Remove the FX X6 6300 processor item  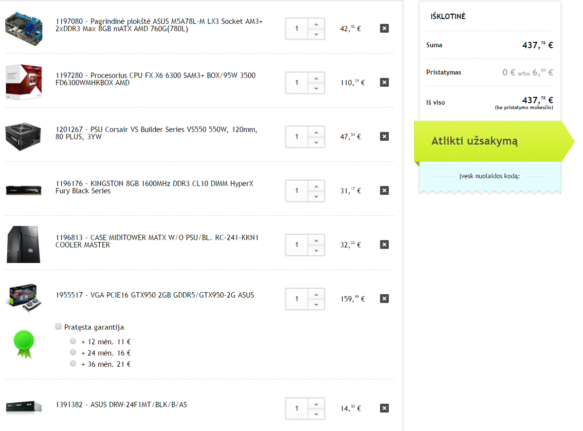(384, 82)
